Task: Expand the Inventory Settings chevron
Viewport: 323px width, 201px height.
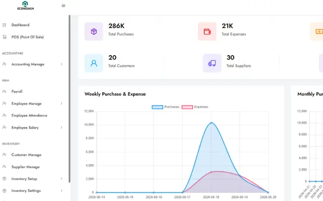Action: pyautogui.click(x=61, y=190)
